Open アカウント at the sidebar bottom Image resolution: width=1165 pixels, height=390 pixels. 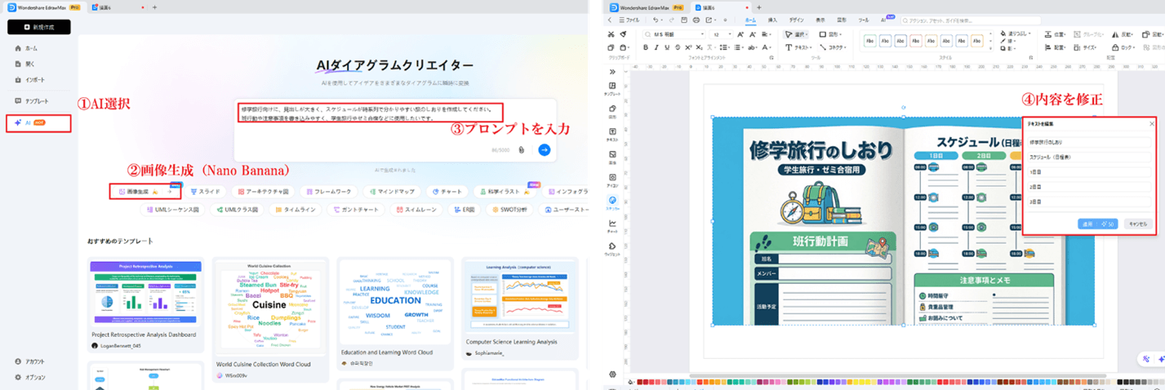click(x=30, y=361)
